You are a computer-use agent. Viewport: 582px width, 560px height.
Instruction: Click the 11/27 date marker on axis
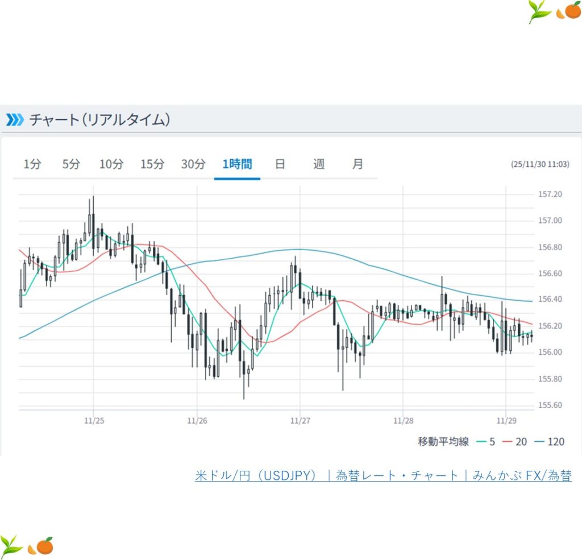(x=300, y=421)
